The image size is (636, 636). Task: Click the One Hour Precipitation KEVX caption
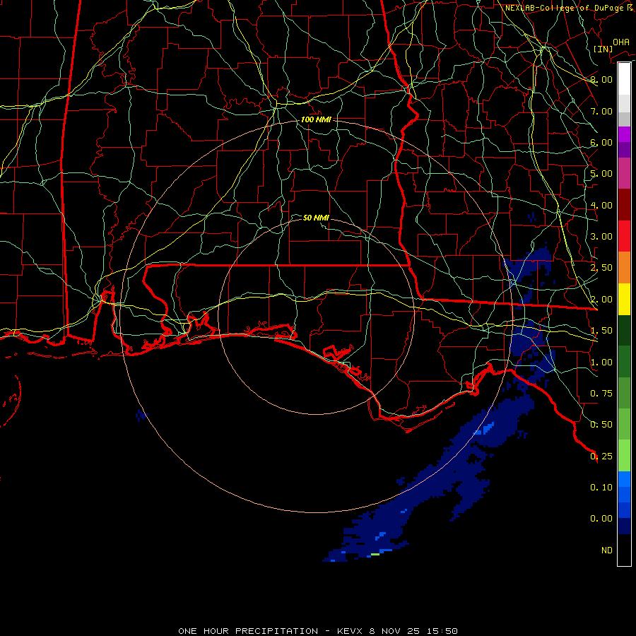[x=318, y=631]
